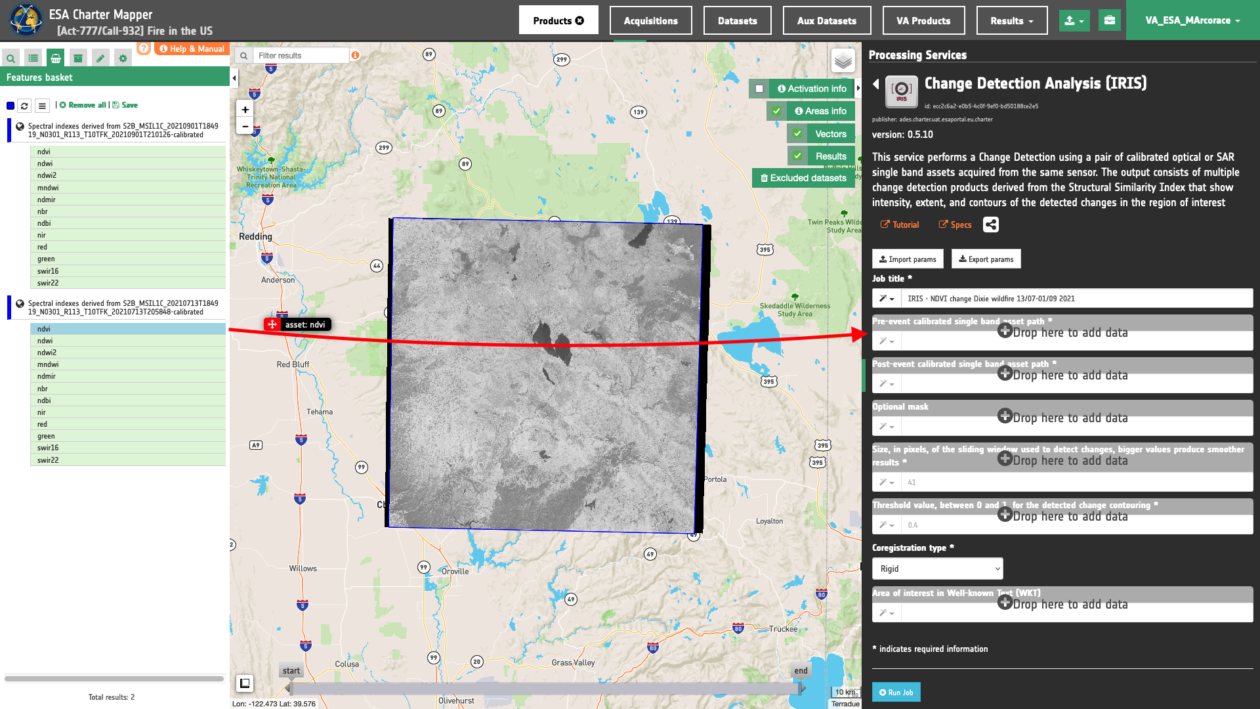Screen dimensions: 1260x709
Task: Refresh the features basket list
Action: (x=24, y=106)
